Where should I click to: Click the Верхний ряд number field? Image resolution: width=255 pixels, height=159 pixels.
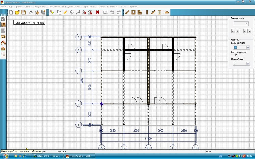pos(239,48)
